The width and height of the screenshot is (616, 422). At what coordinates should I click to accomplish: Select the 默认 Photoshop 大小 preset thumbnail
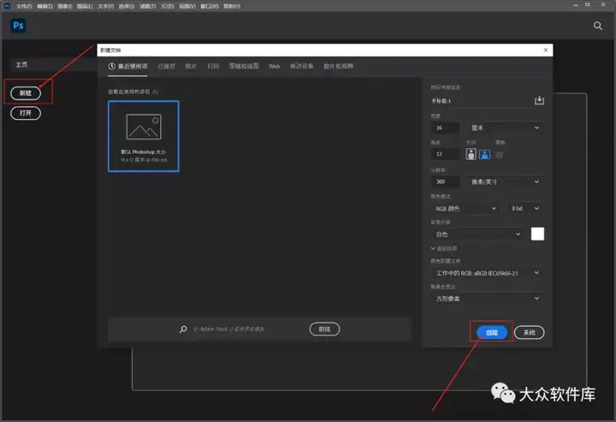[144, 136]
